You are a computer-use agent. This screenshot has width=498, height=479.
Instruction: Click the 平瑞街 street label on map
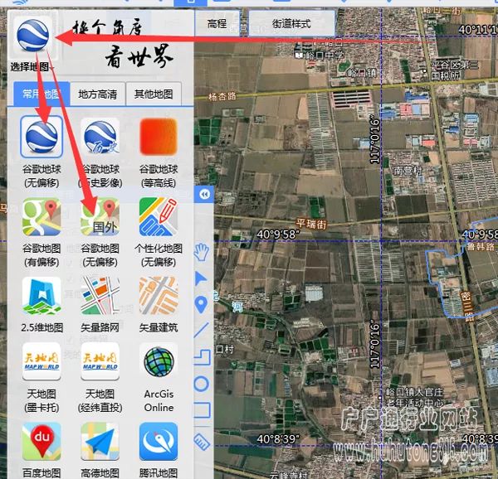click(311, 224)
